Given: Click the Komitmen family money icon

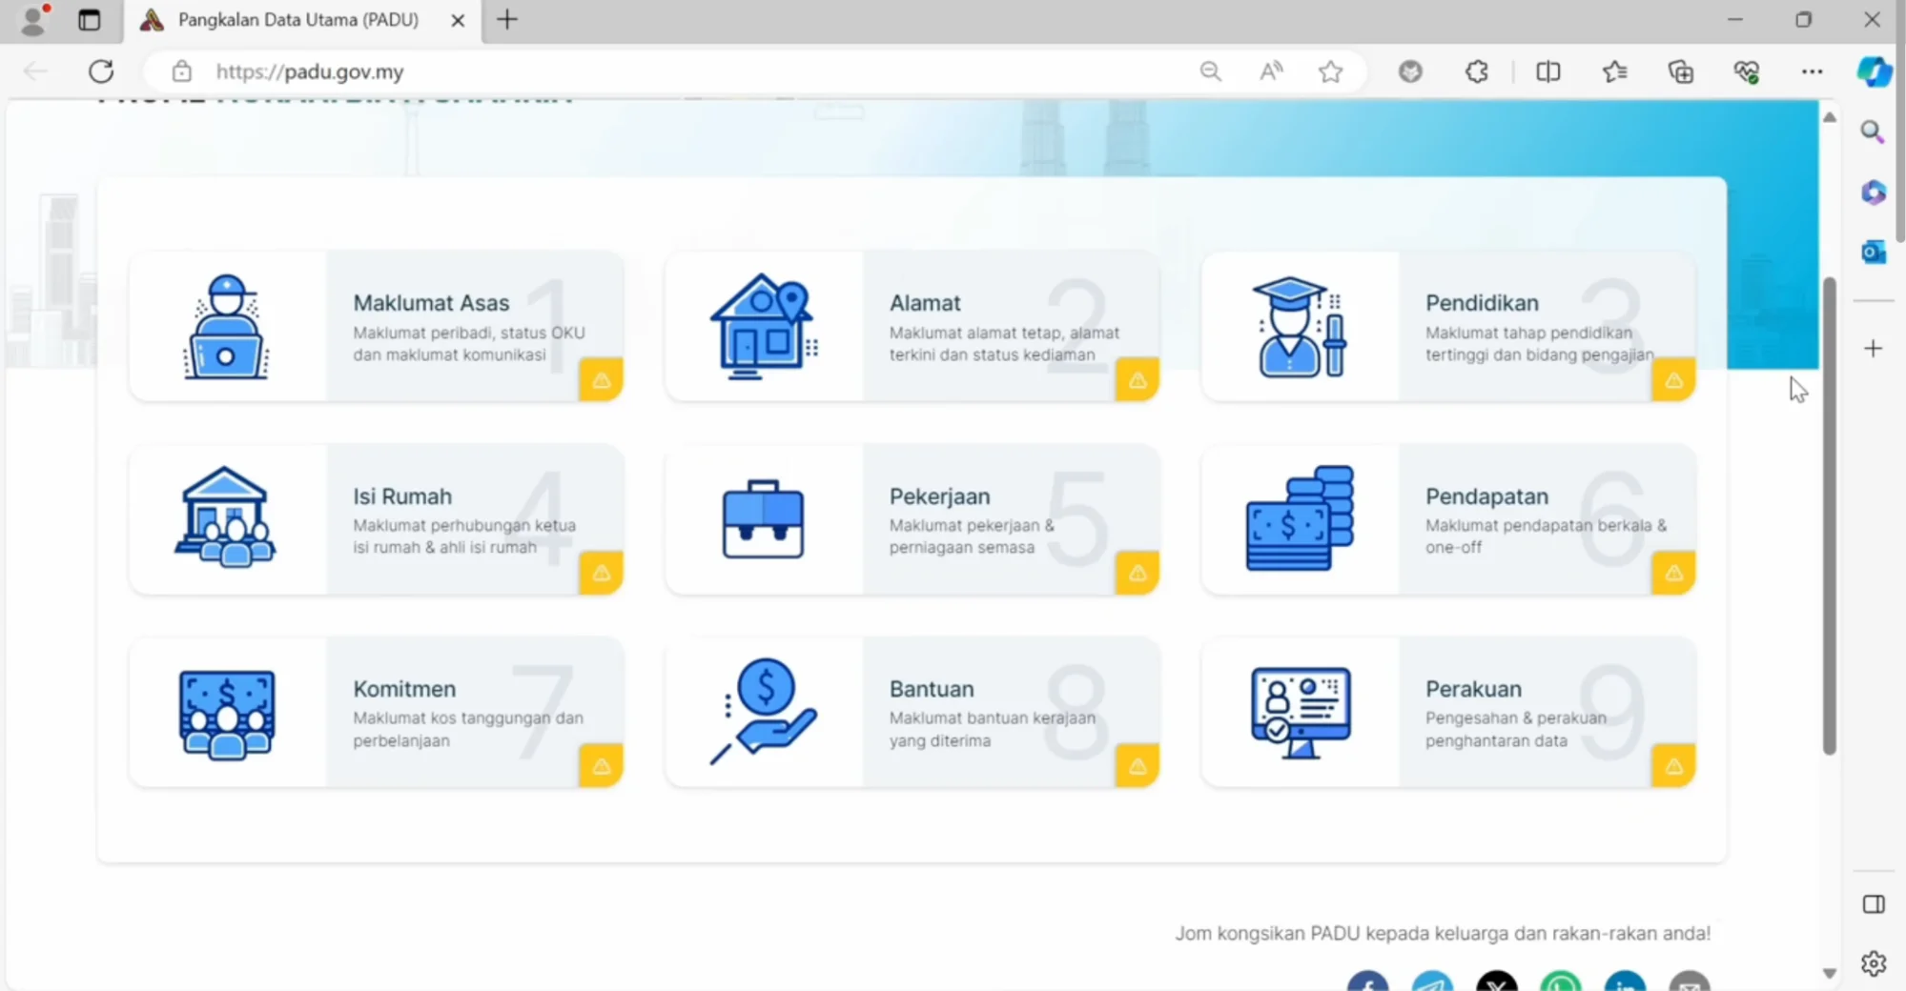Looking at the screenshot, I should coord(226,714).
